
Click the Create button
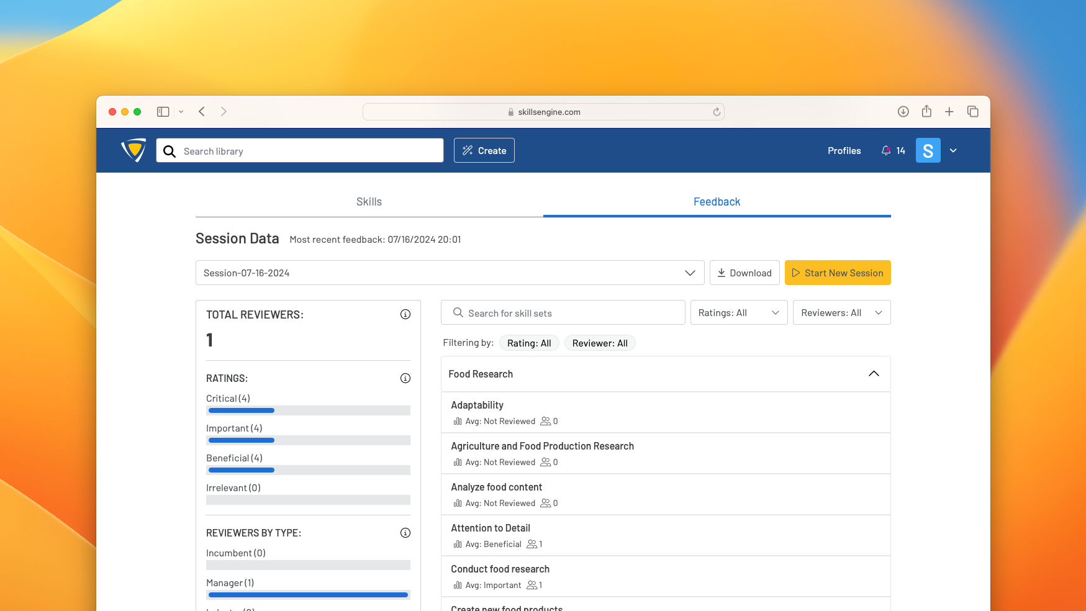tap(484, 150)
